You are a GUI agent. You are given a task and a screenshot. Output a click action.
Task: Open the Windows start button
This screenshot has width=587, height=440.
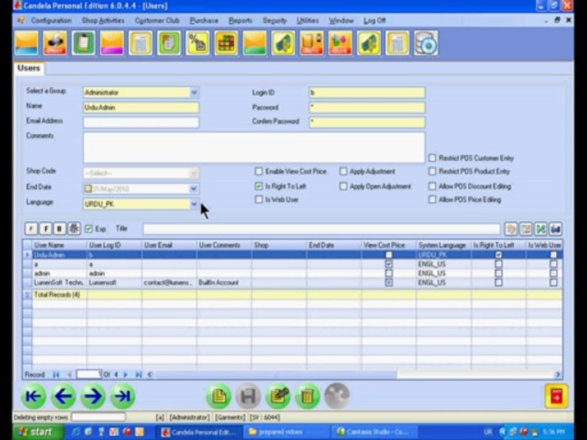(37, 432)
